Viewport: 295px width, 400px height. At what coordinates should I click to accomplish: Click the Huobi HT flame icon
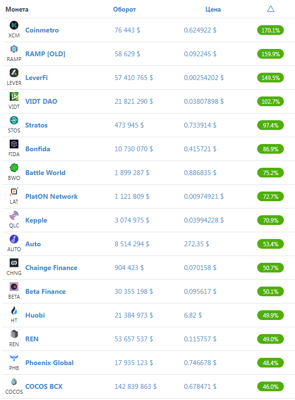(x=14, y=310)
